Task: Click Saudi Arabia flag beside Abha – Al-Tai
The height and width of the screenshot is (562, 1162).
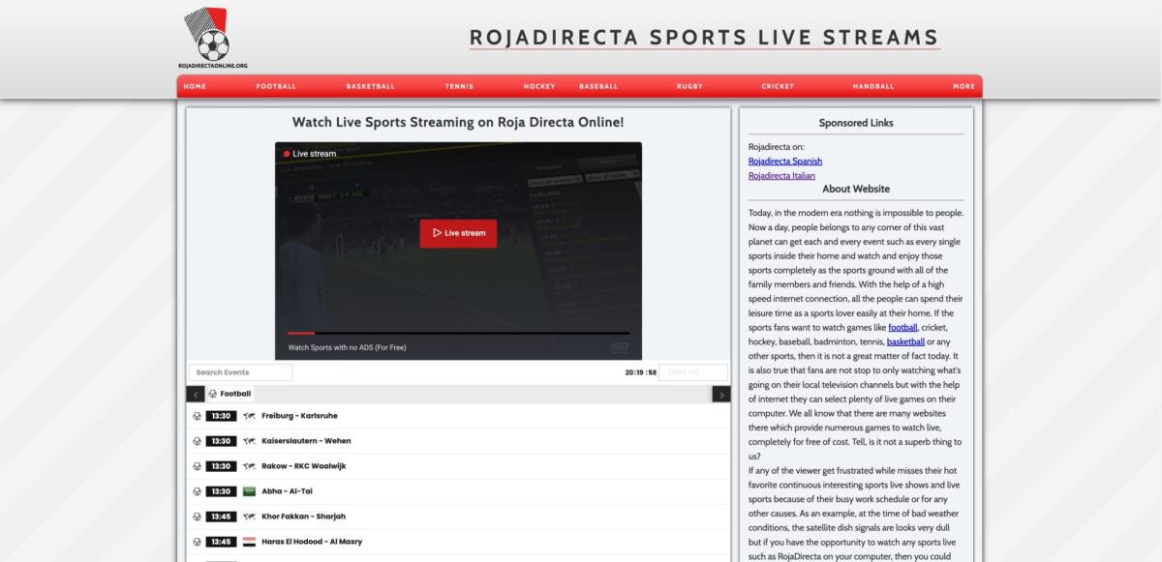Action: (x=249, y=490)
